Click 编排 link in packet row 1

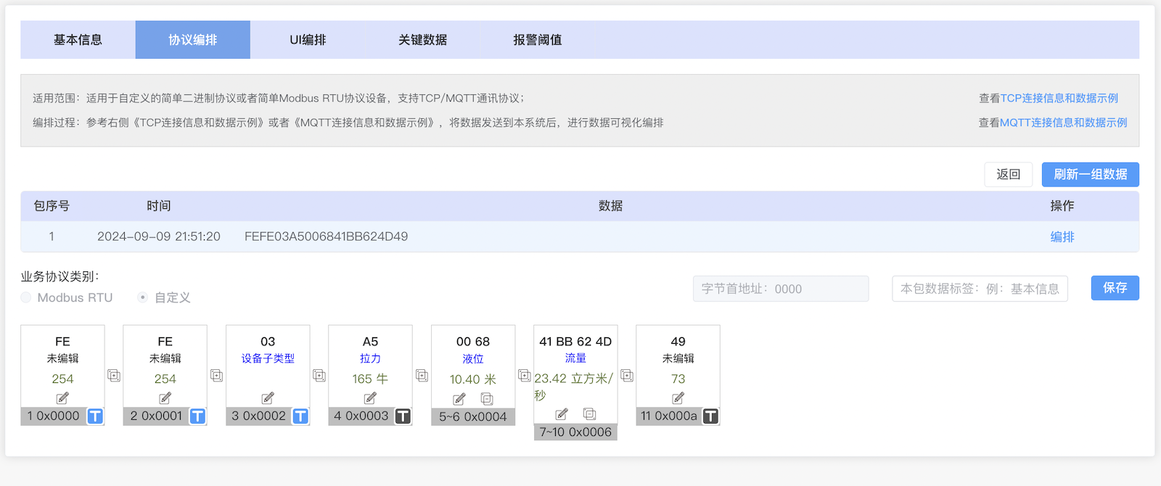[1062, 236]
